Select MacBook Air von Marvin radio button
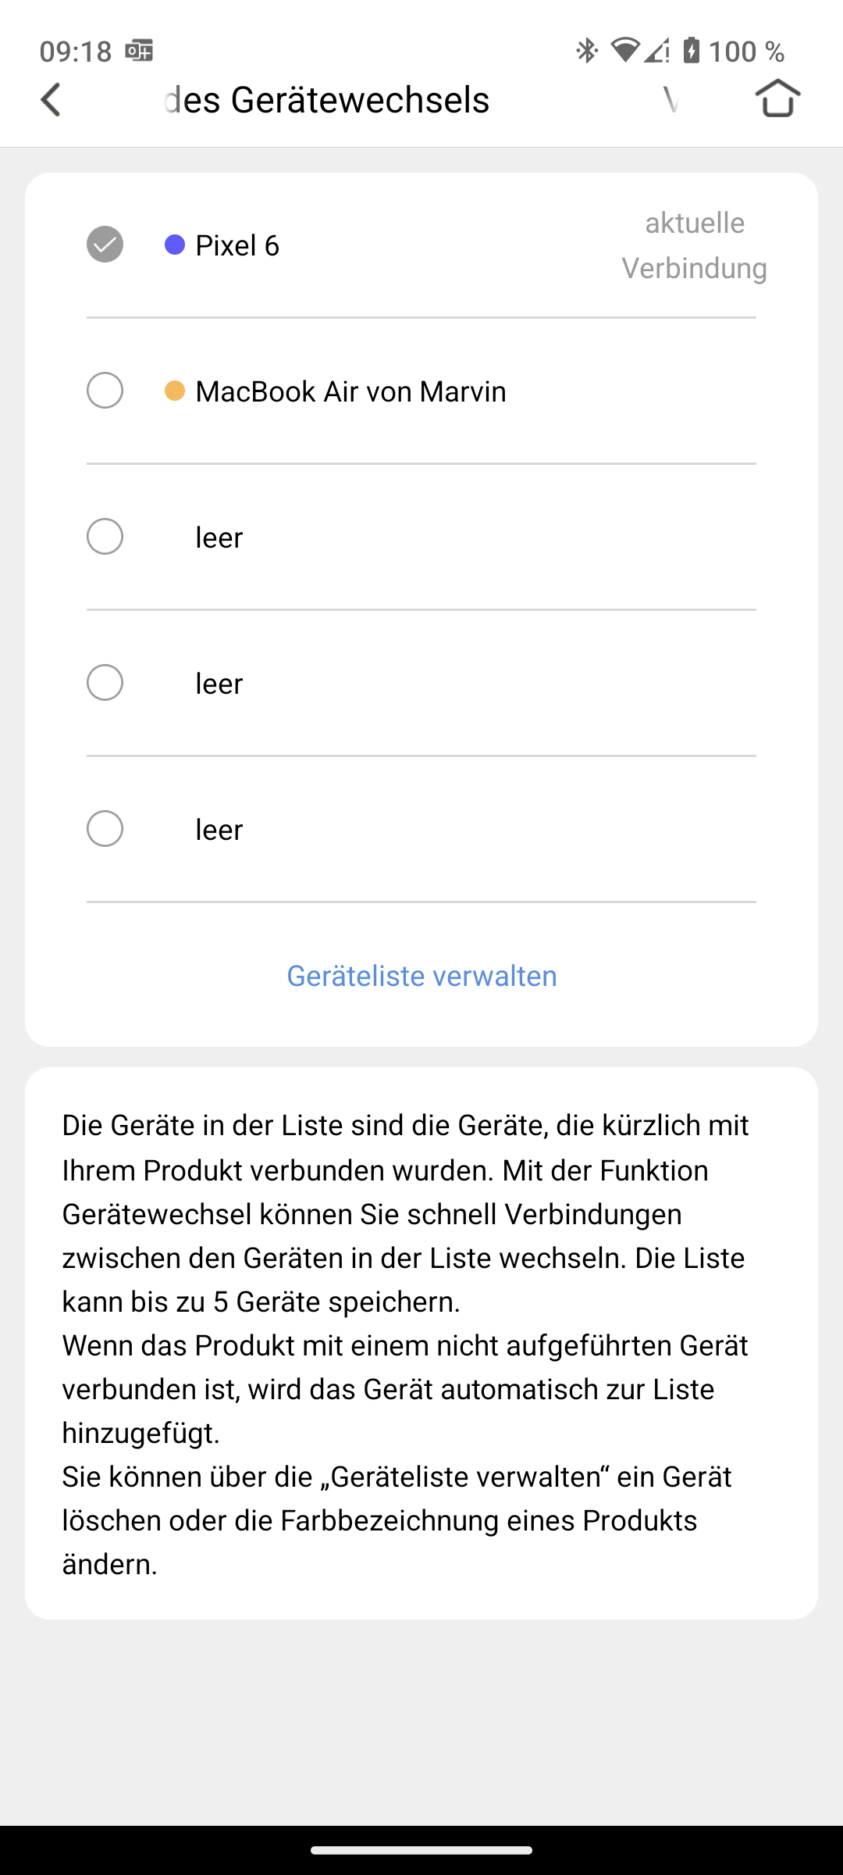 point(105,391)
